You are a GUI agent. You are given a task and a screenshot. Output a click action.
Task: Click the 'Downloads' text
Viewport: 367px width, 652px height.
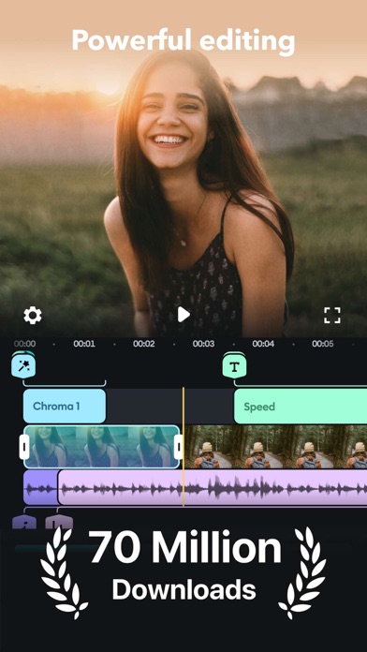click(183, 589)
